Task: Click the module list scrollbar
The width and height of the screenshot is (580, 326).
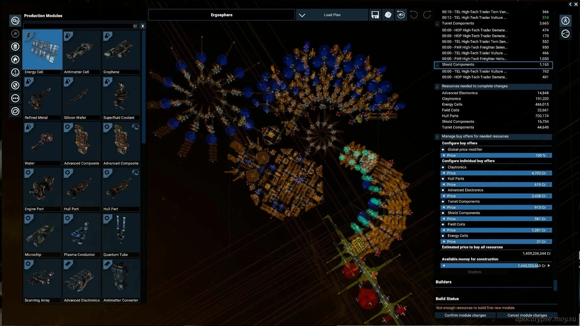Action: pyautogui.click(x=143, y=87)
